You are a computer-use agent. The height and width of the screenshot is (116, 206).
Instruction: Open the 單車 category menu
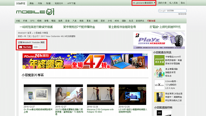pos(89,21)
